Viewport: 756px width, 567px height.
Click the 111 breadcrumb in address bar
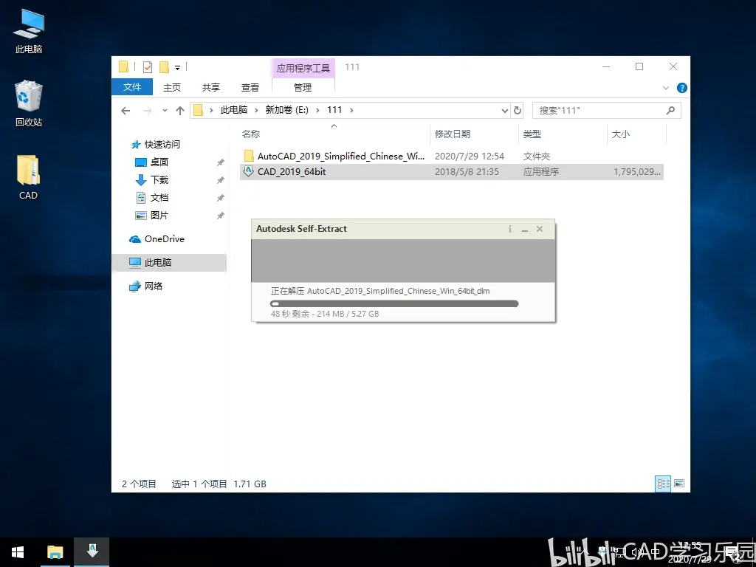coord(334,110)
